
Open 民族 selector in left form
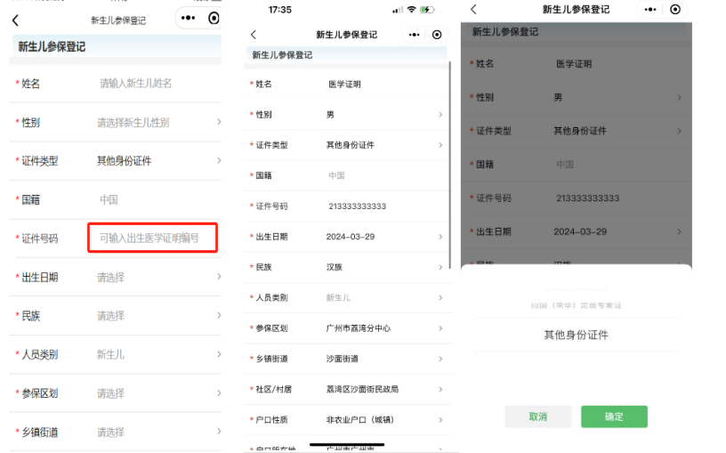(116, 316)
